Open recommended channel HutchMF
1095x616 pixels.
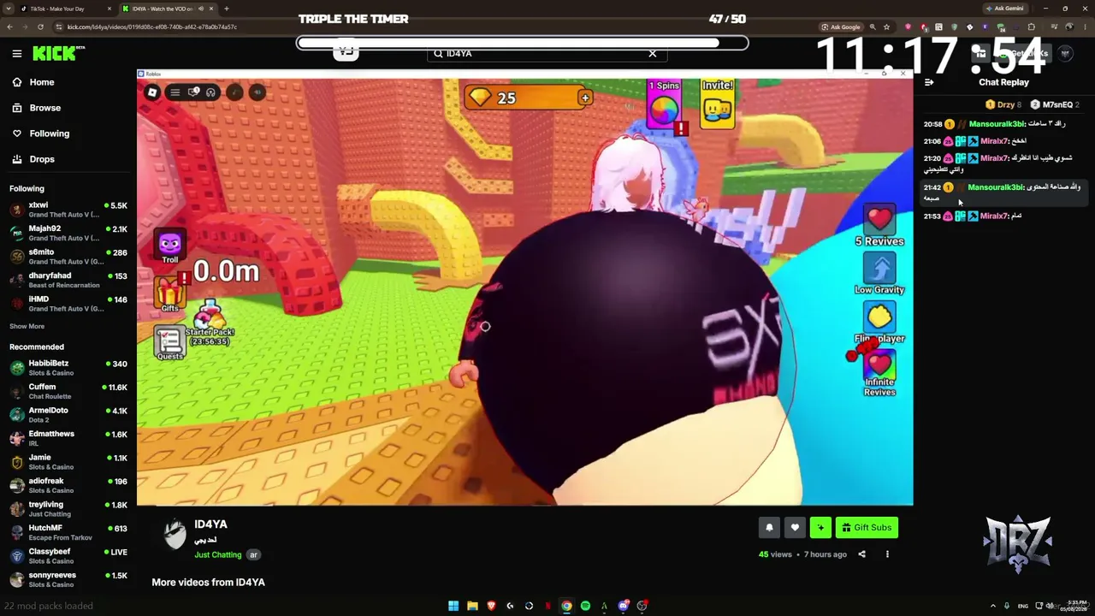click(68, 532)
